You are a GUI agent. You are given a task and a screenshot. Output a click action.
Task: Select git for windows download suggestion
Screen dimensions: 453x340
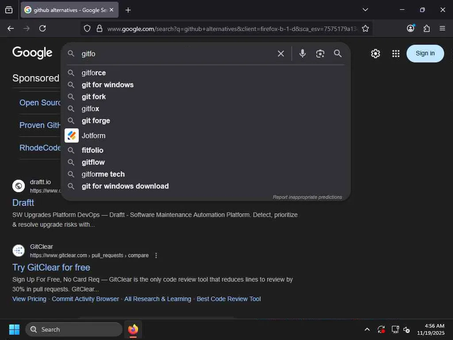(206, 186)
